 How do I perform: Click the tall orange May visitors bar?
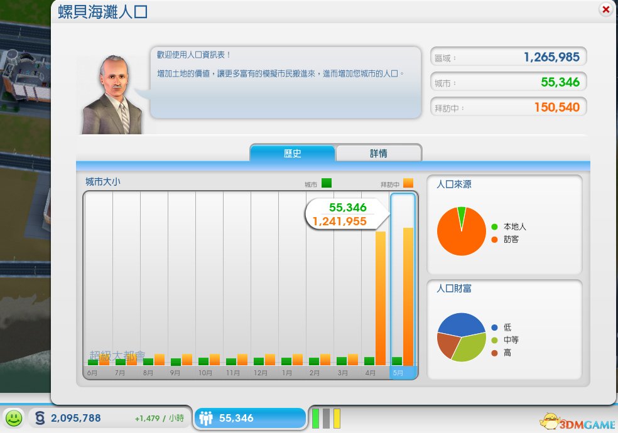(408, 296)
